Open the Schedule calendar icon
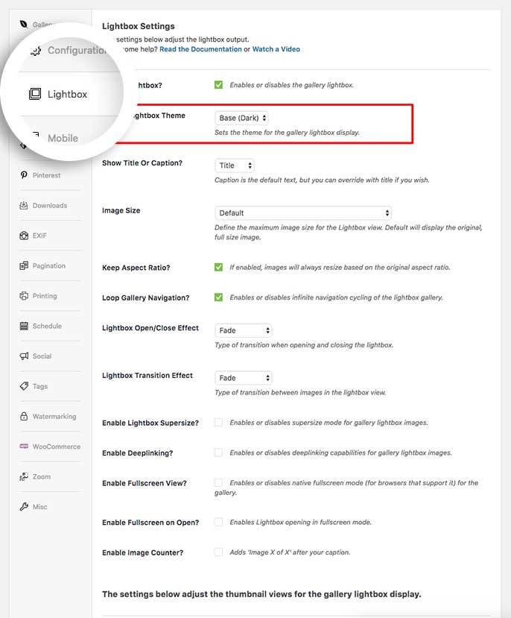511x618 pixels. pos(25,326)
